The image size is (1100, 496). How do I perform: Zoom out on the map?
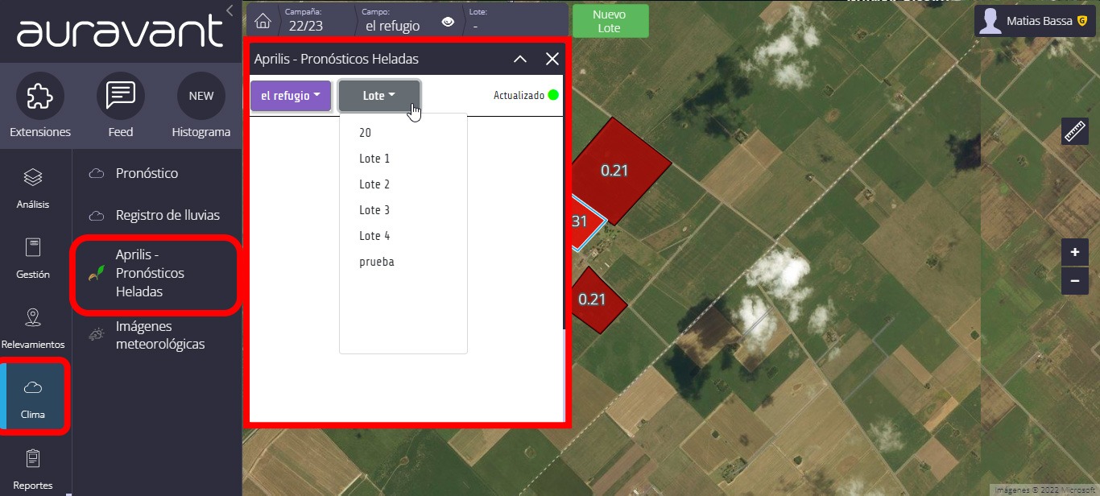coord(1075,282)
